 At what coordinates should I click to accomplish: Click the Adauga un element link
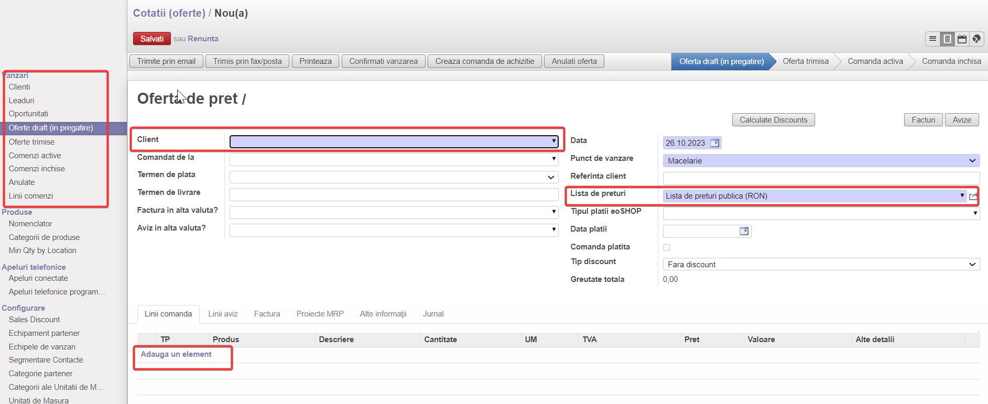pos(176,354)
